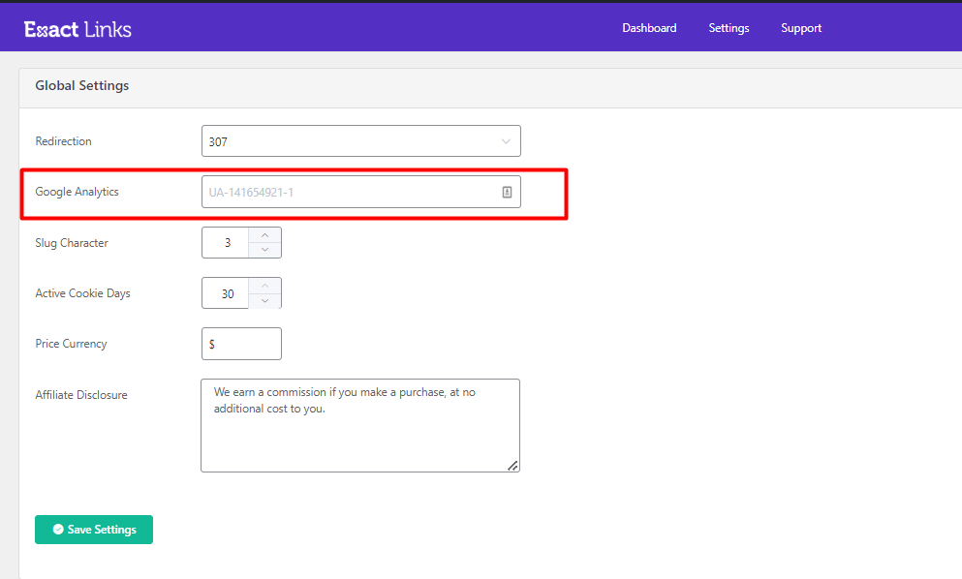Click the Save Settings button
The image size is (962, 579).
tap(94, 530)
